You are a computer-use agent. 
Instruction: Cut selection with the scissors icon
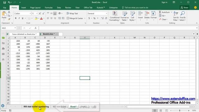coord(9,12)
